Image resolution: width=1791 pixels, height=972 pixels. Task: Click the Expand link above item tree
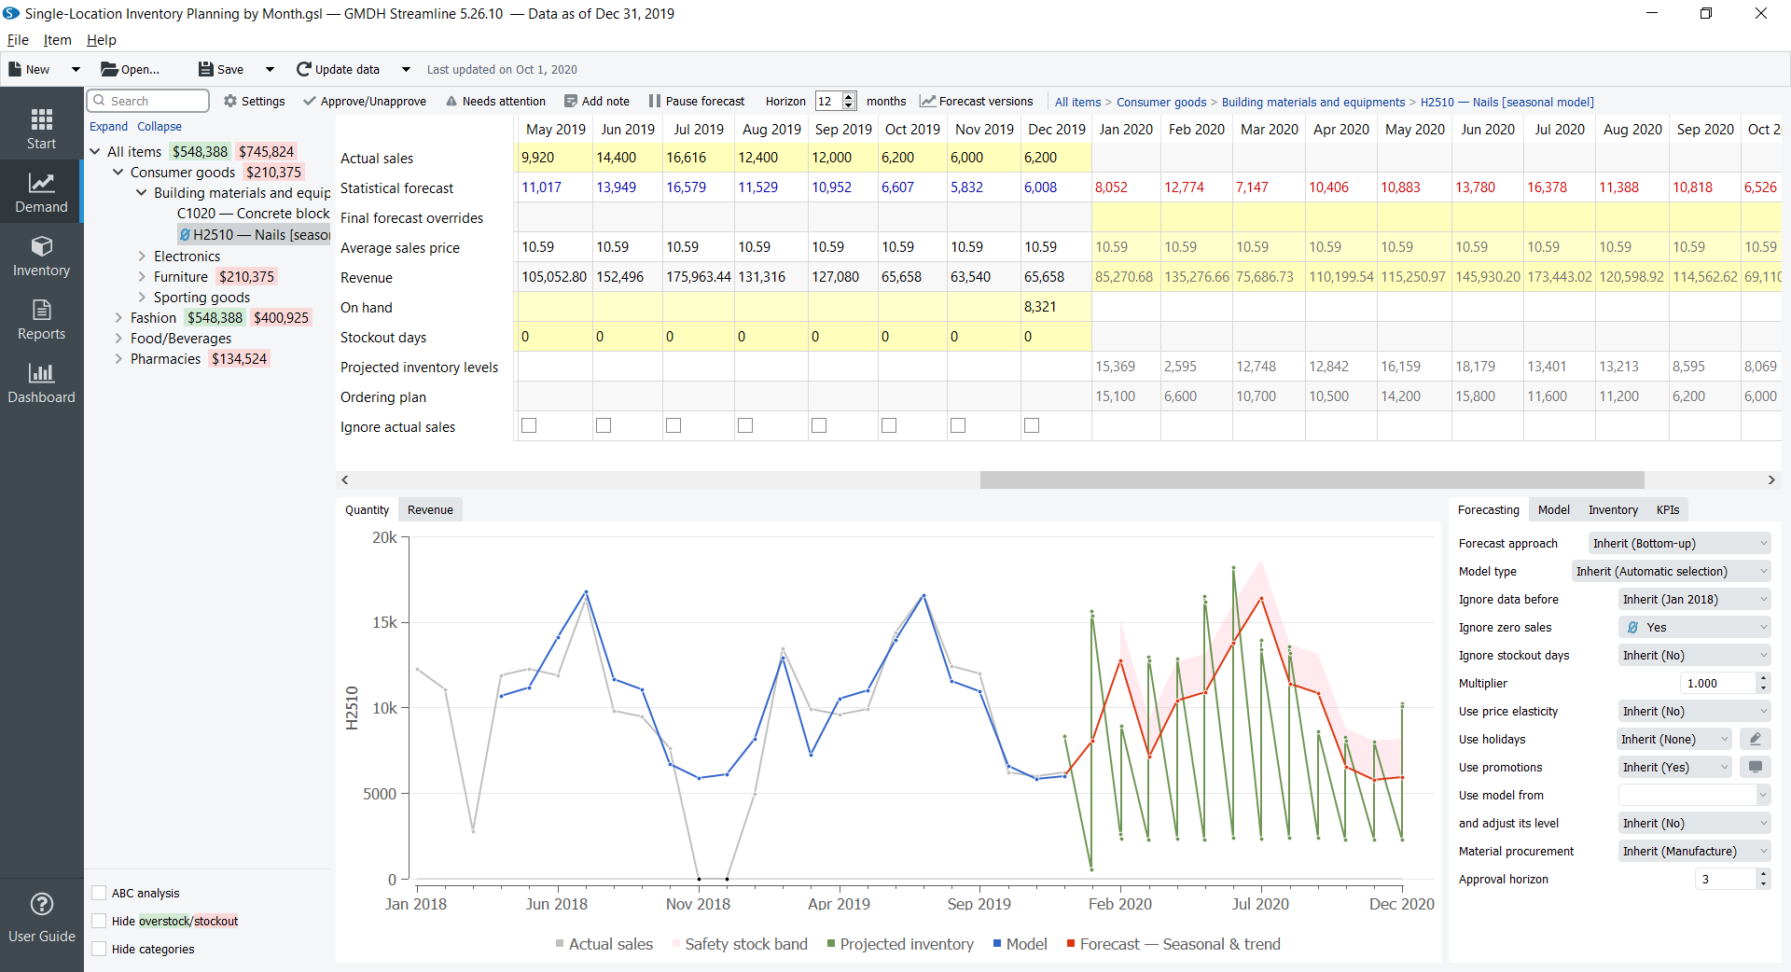point(108,126)
